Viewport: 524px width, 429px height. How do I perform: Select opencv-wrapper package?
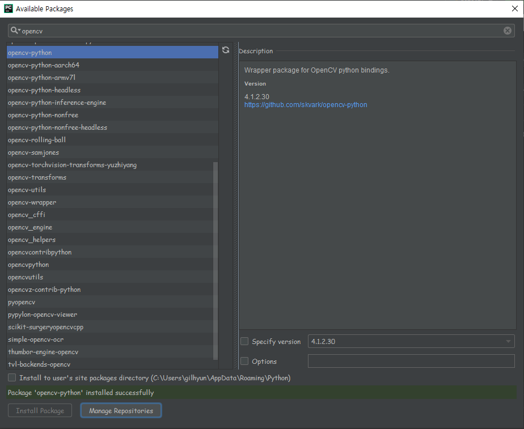(x=109, y=202)
